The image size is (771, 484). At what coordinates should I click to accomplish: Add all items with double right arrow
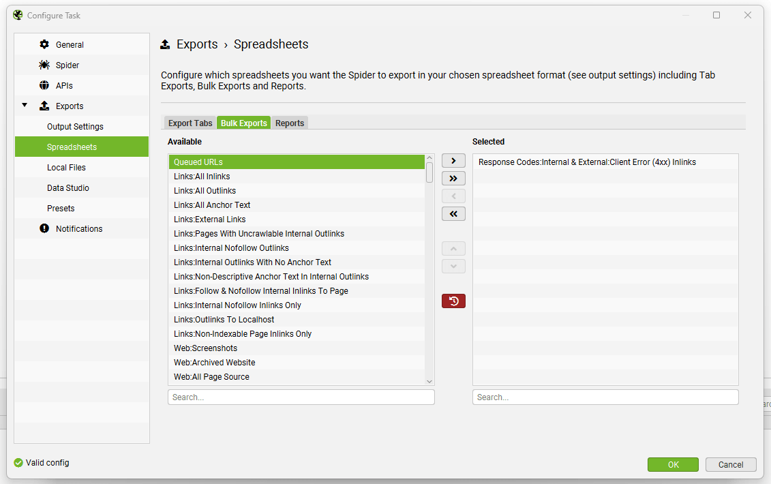click(453, 178)
